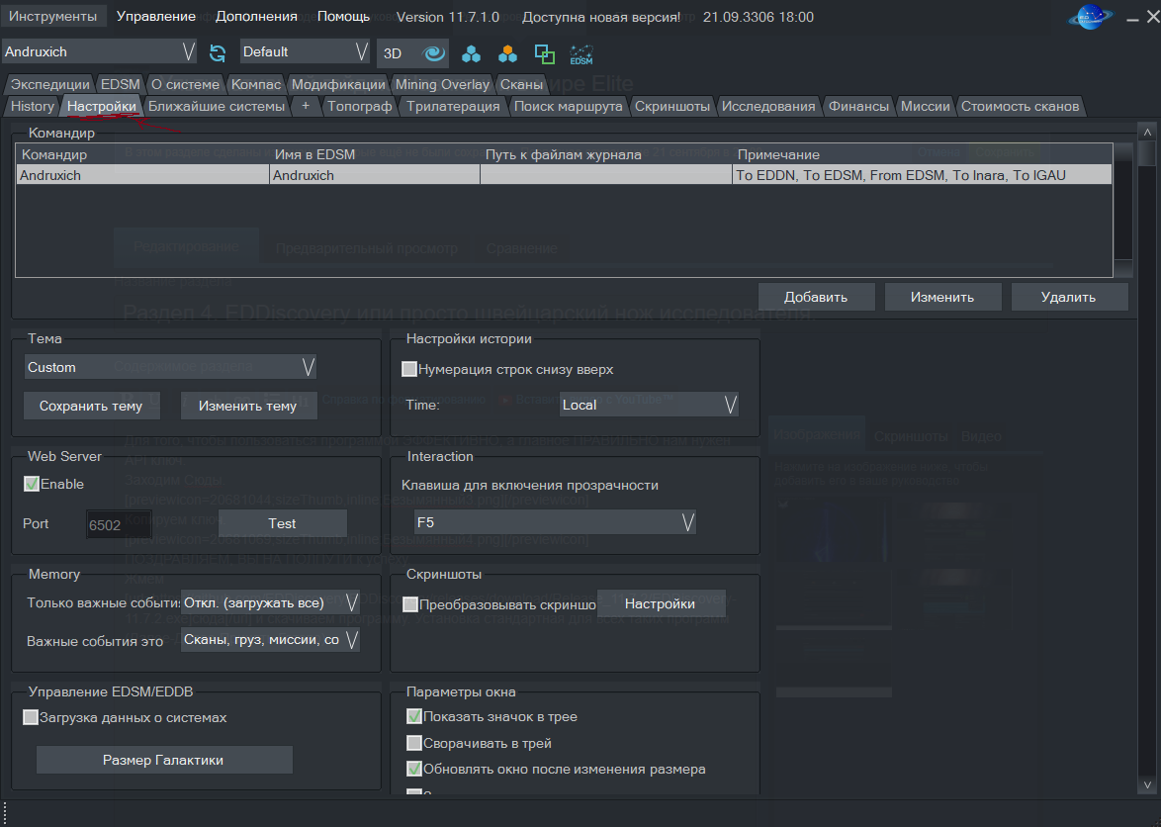Open the Сканы tab
Image resolution: width=1161 pixels, height=827 pixels.
point(521,84)
